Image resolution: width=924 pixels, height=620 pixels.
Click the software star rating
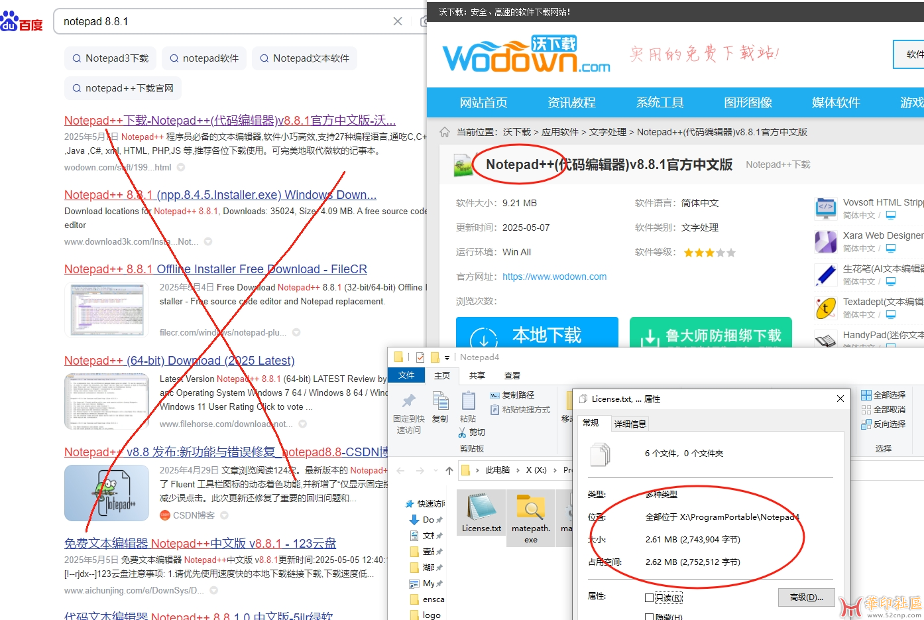pos(709,253)
